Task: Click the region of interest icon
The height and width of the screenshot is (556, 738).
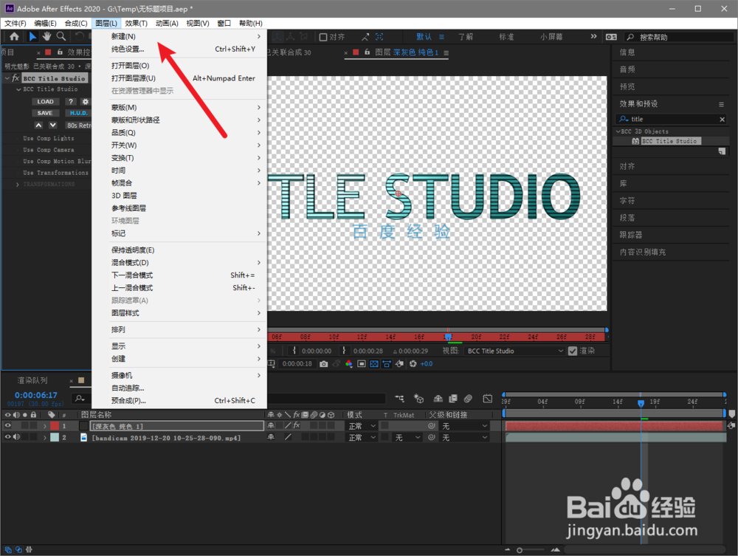Action: (362, 364)
